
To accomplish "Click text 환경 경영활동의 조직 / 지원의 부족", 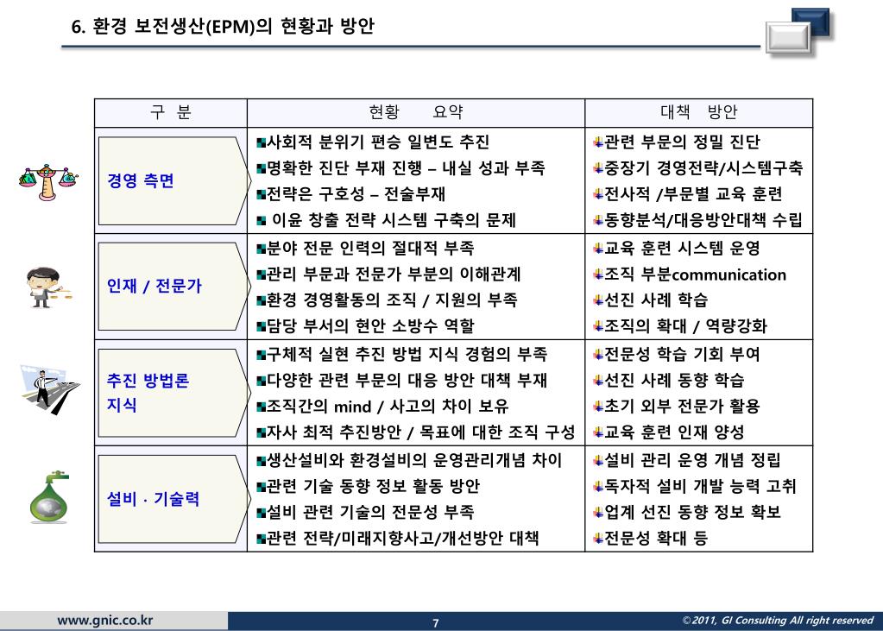I will click(x=391, y=300).
